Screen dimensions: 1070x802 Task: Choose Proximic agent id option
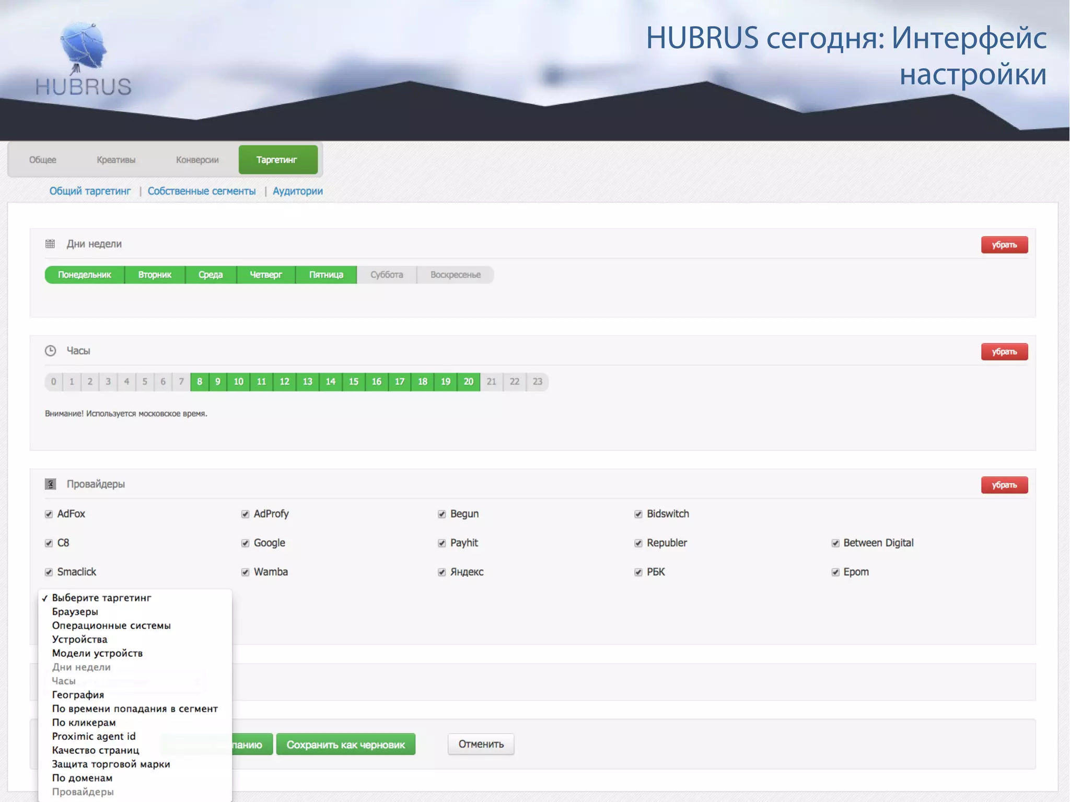click(x=135, y=737)
